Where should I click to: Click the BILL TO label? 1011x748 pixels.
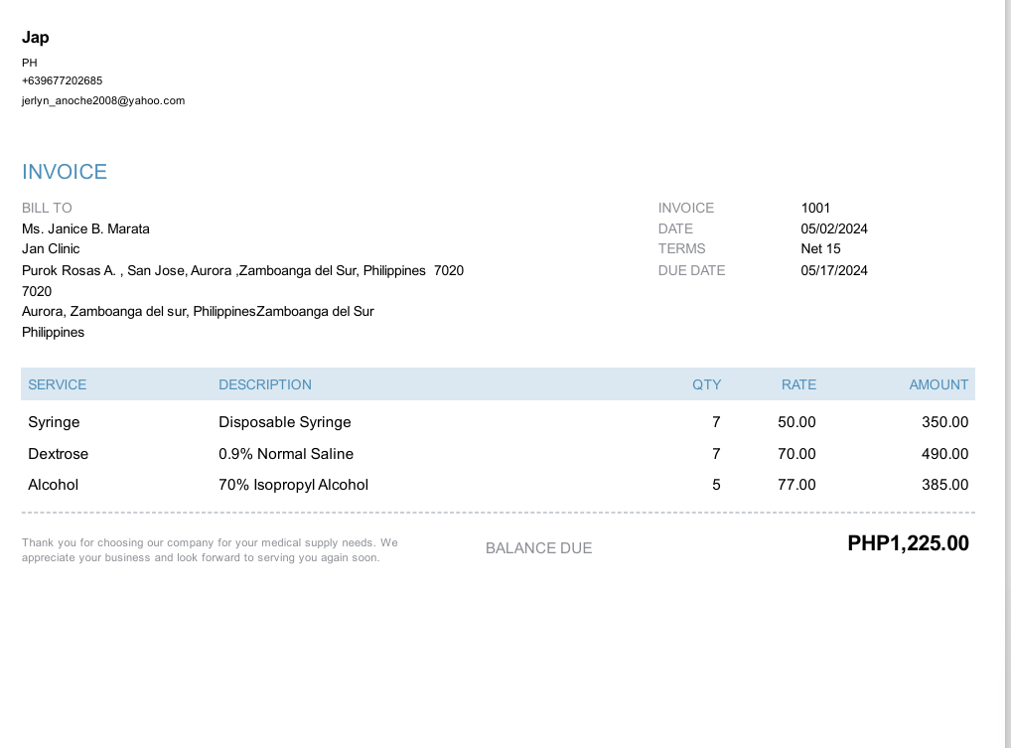click(x=47, y=208)
